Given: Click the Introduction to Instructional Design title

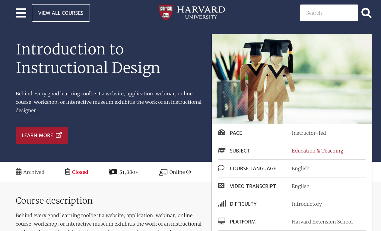Looking at the screenshot, I should pyautogui.click(x=88, y=58).
